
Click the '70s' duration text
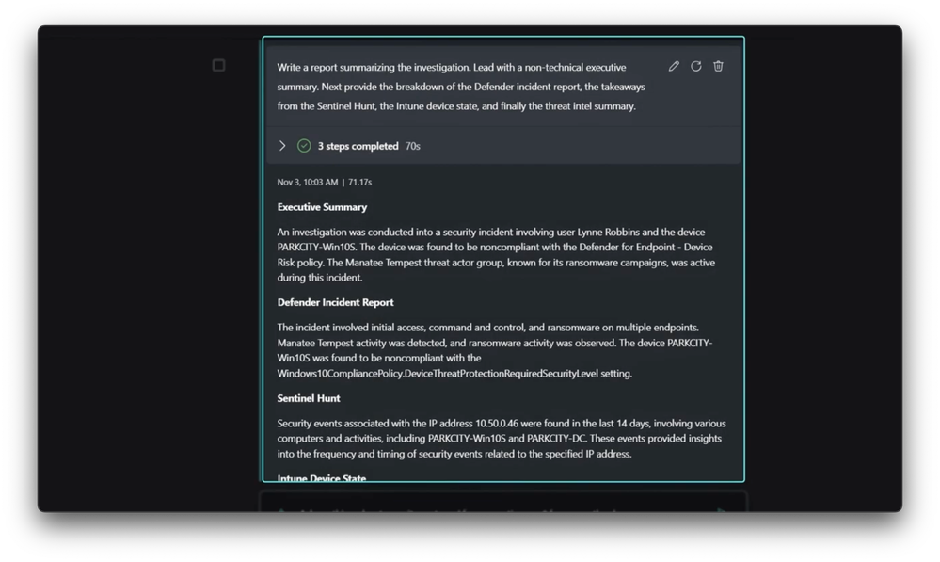pos(413,146)
